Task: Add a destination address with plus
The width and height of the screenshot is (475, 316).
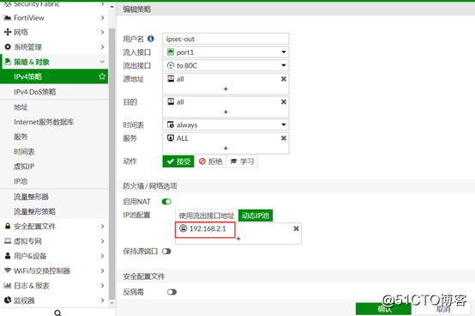Action: click(225, 112)
